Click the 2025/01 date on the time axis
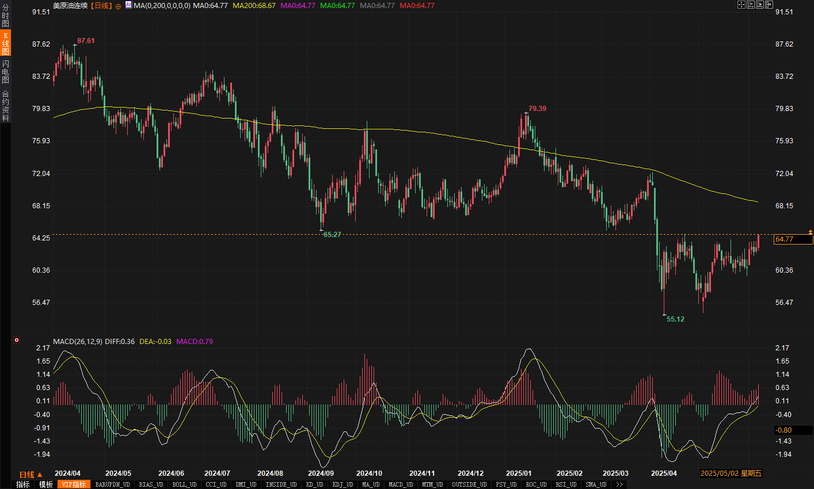 coord(519,473)
